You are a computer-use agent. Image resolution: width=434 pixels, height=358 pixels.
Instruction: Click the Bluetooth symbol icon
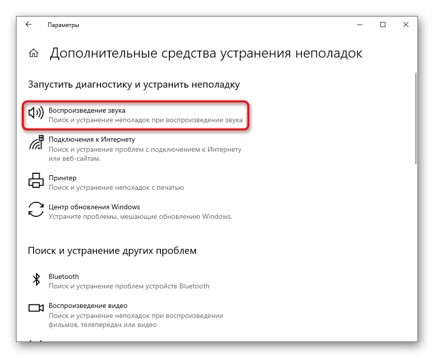click(x=36, y=280)
